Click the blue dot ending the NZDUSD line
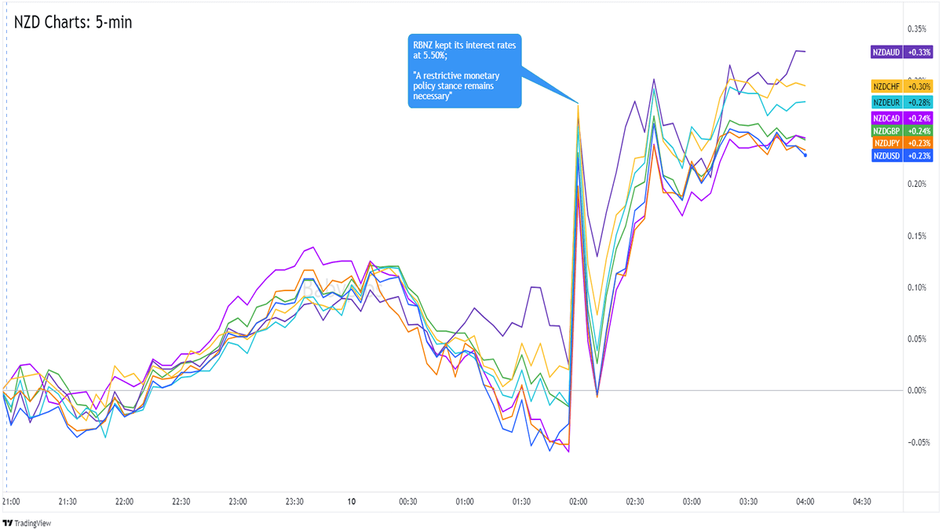This screenshot has width=942, height=530. (x=805, y=155)
